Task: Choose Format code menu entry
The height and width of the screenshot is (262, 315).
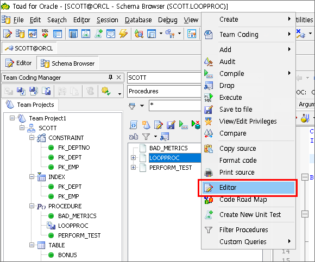Action: point(248,161)
